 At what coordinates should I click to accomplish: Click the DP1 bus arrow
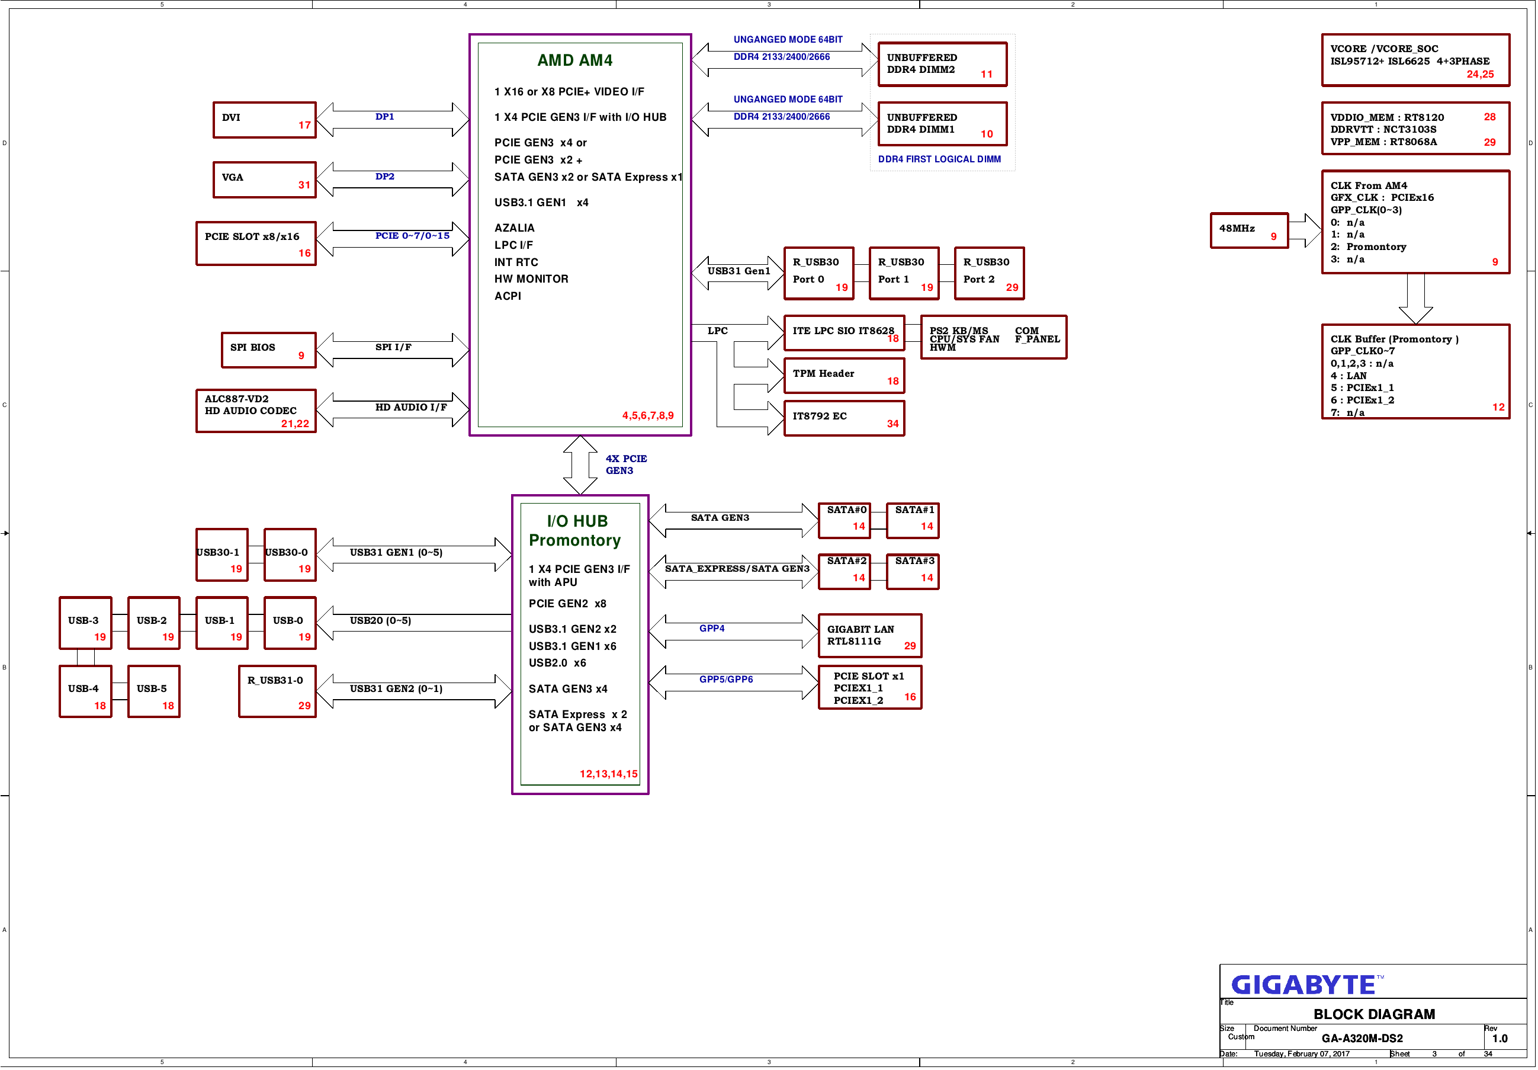pos(392,119)
